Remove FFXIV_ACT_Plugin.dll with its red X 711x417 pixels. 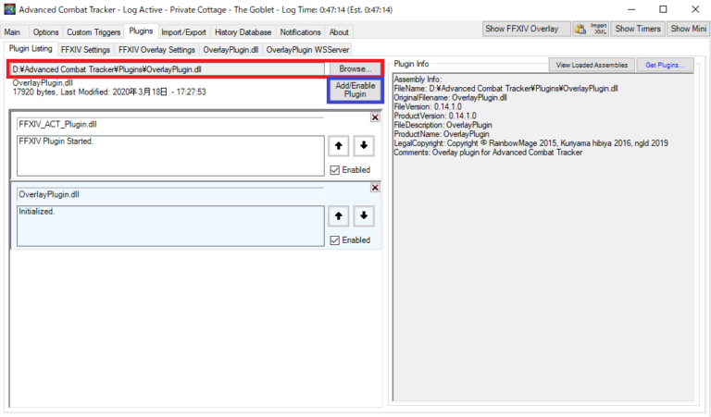coord(374,117)
